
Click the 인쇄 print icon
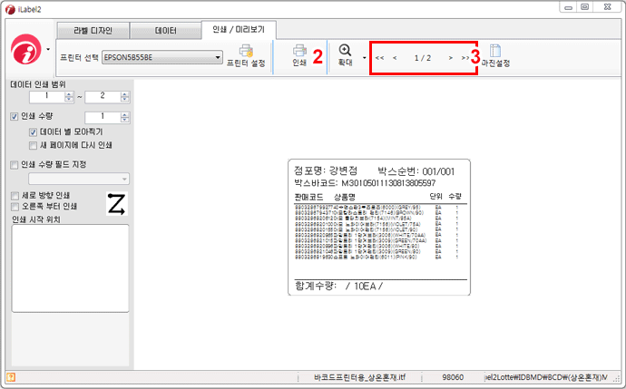tap(299, 51)
